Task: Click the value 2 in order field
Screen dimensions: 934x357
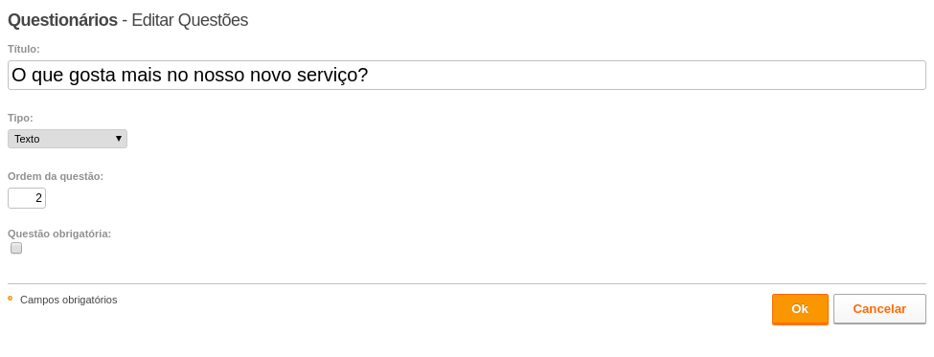Action: click(x=39, y=198)
